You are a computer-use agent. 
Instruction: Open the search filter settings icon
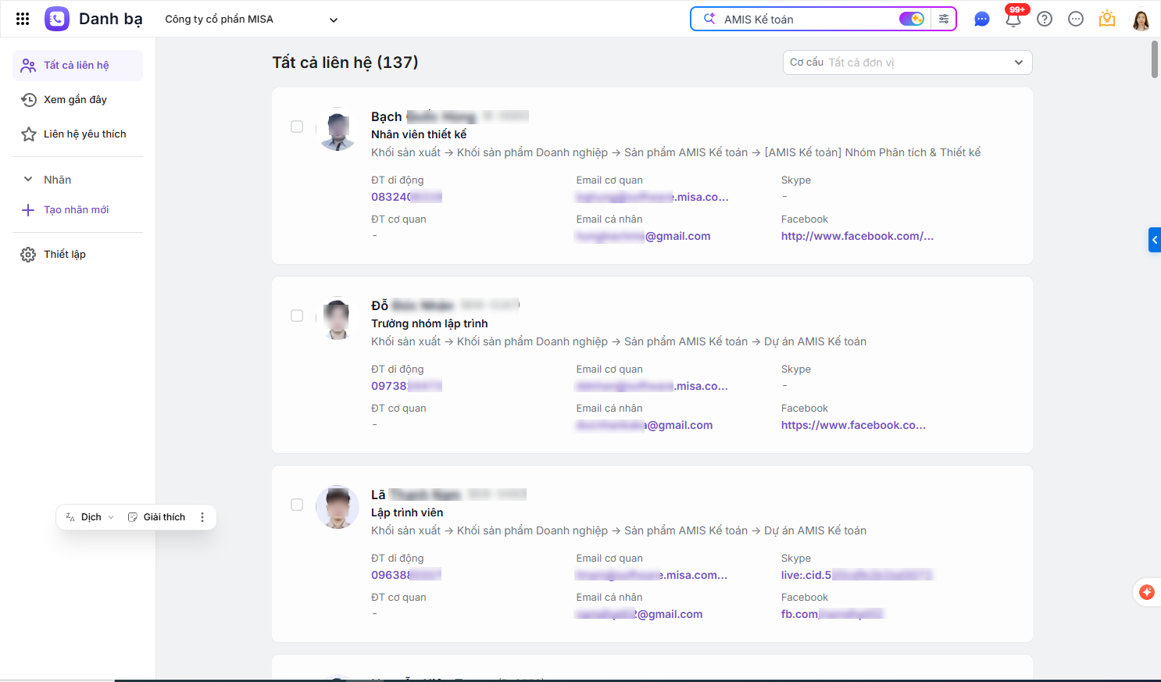(944, 19)
